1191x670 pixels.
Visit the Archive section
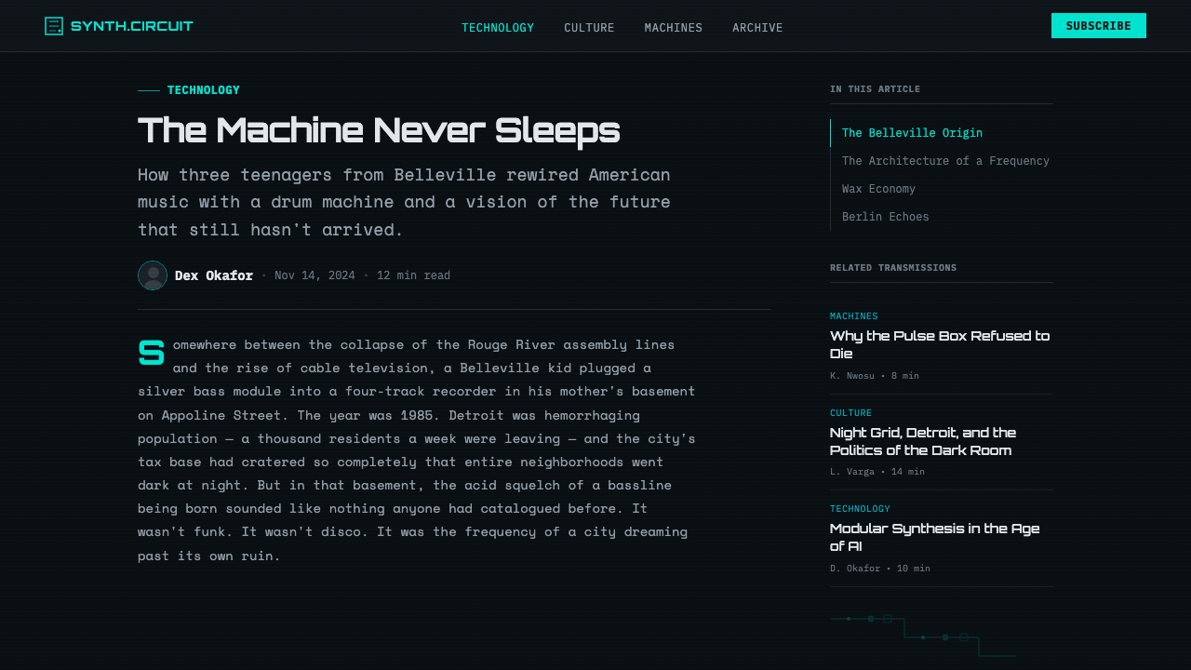tap(757, 28)
